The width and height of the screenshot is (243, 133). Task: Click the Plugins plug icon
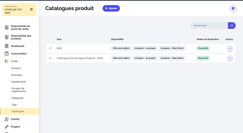click(6, 127)
